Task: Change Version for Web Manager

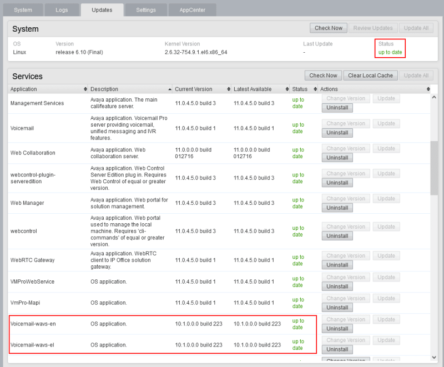Action: coord(346,199)
